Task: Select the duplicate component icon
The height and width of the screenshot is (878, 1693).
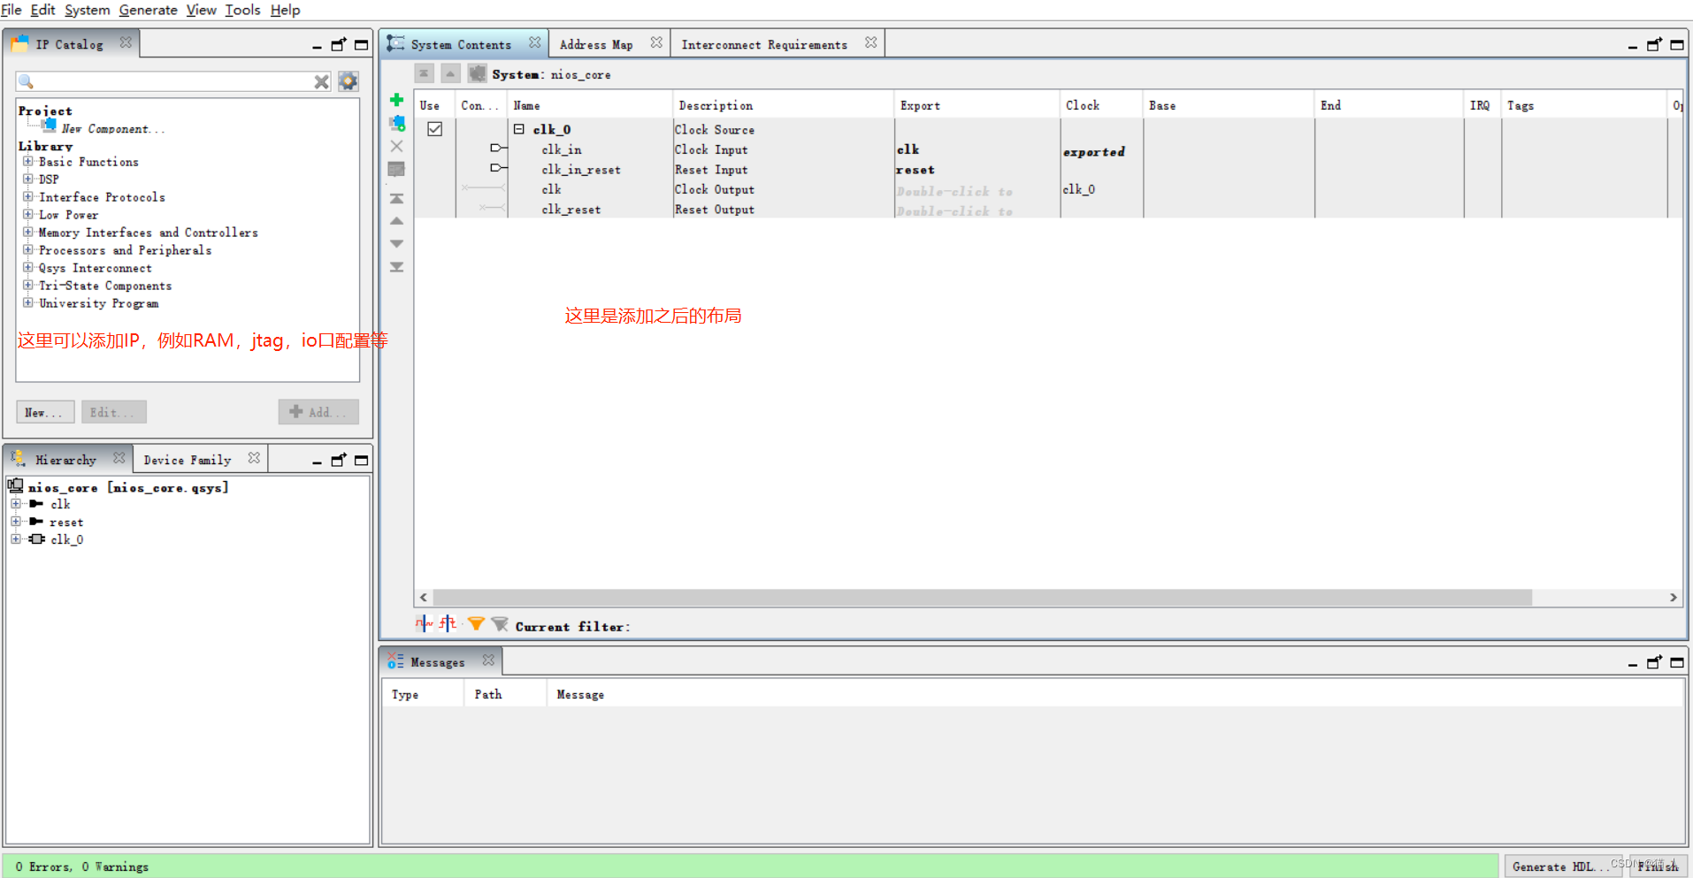Action: coord(396,123)
